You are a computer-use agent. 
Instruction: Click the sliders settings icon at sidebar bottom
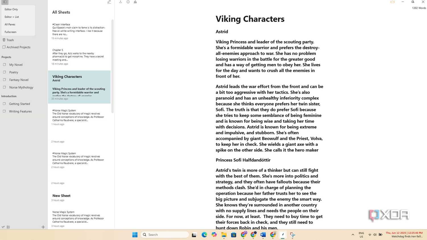[x=8, y=227]
